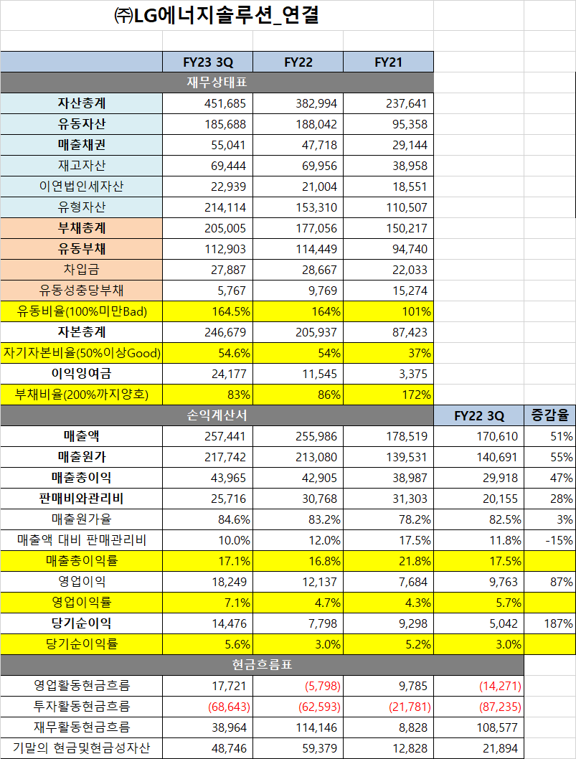
Task: Click the FY21 column header
Action: coord(389,62)
